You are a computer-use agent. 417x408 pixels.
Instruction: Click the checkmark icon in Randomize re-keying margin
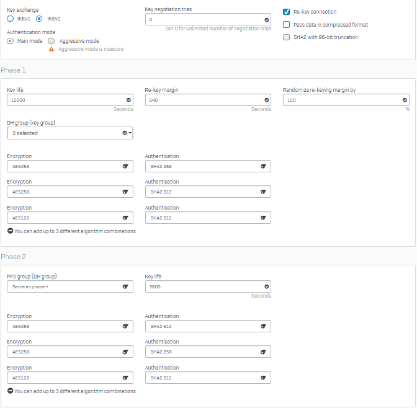click(x=405, y=100)
